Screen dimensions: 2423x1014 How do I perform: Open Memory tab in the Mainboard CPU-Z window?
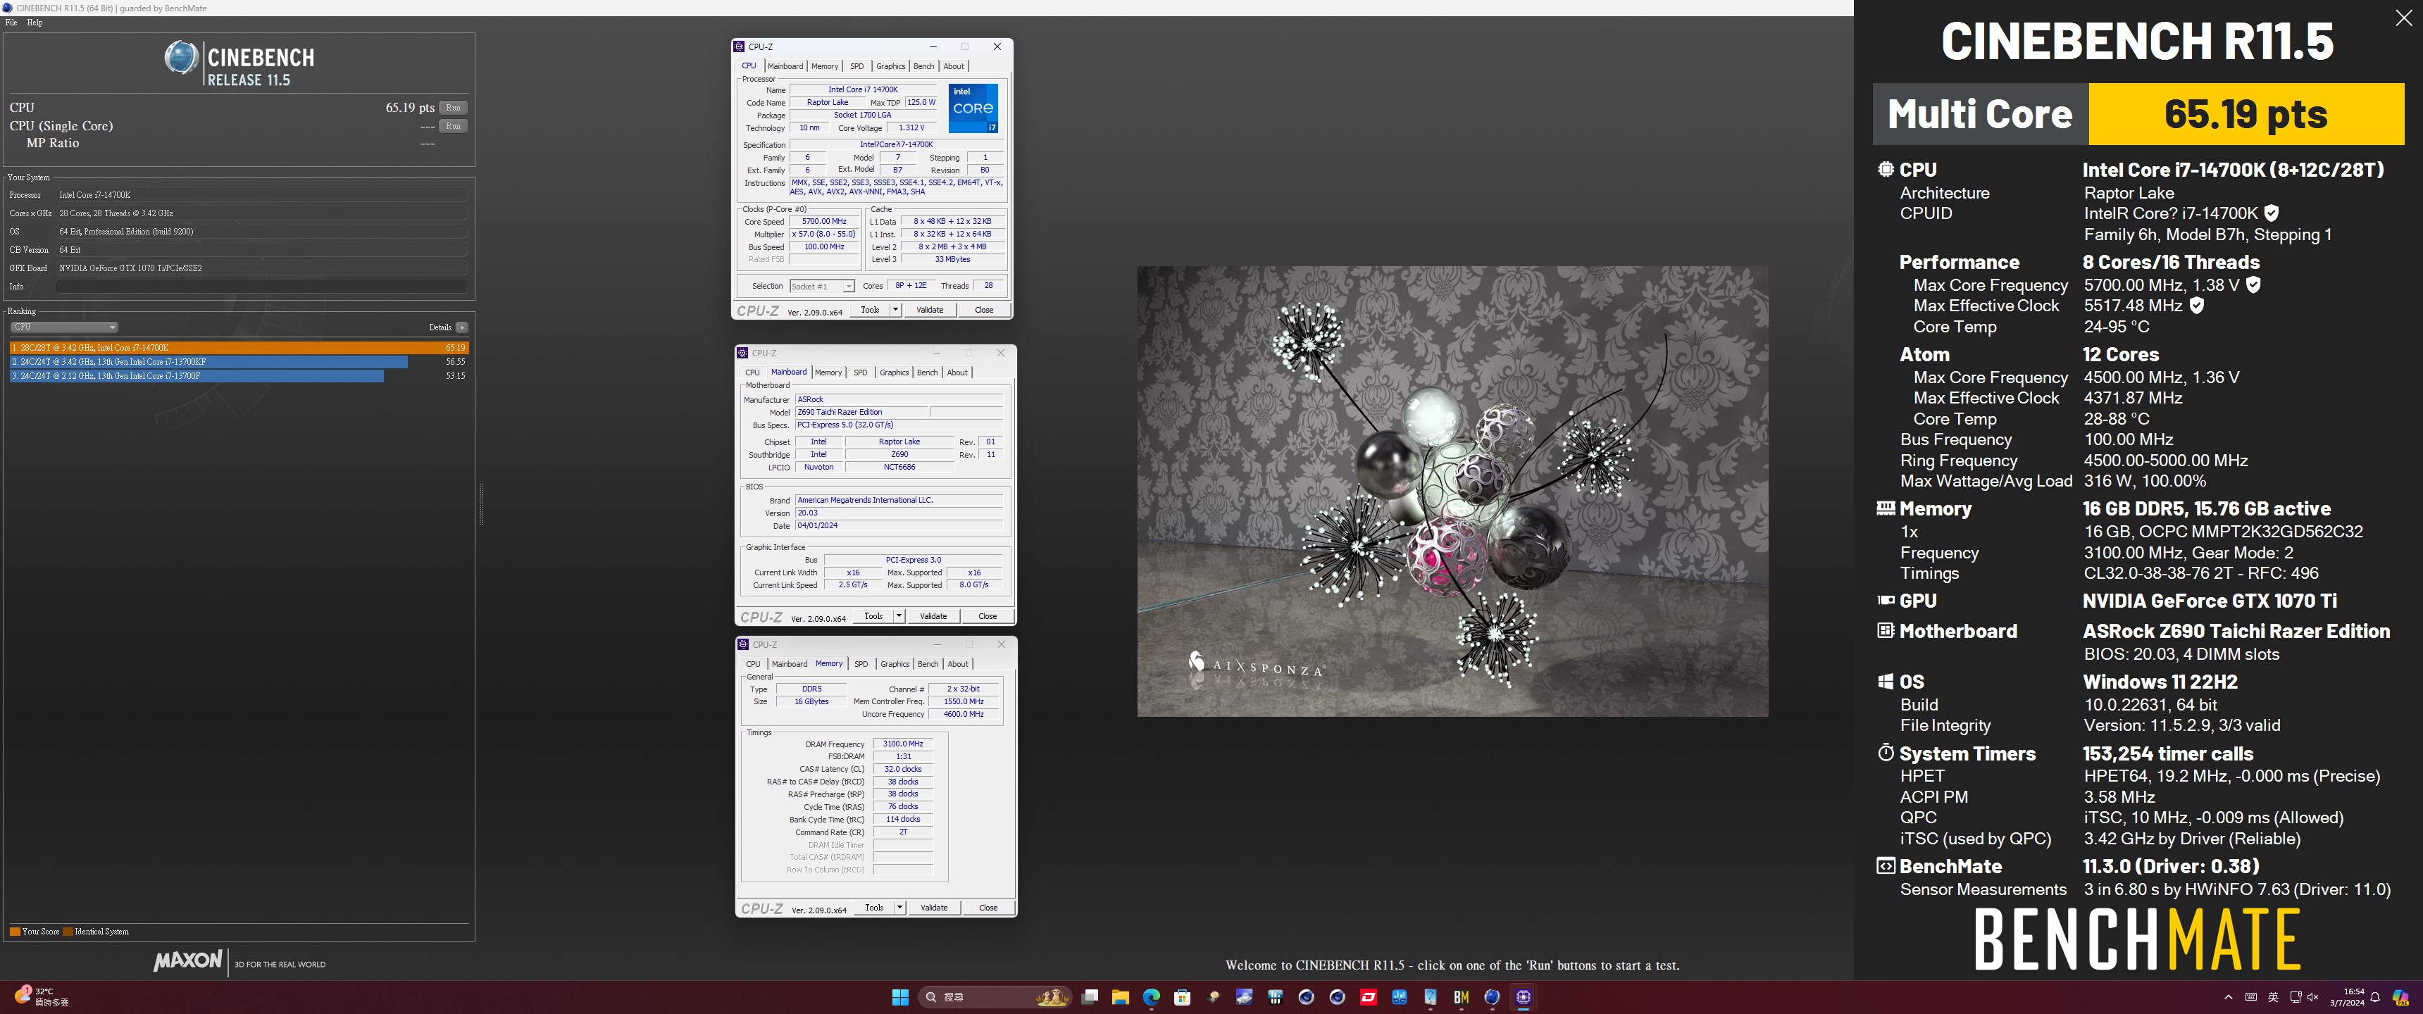tap(828, 373)
